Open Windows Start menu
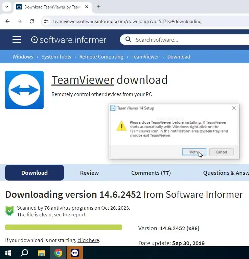The width and height of the screenshot is (249, 259). click(8, 253)
